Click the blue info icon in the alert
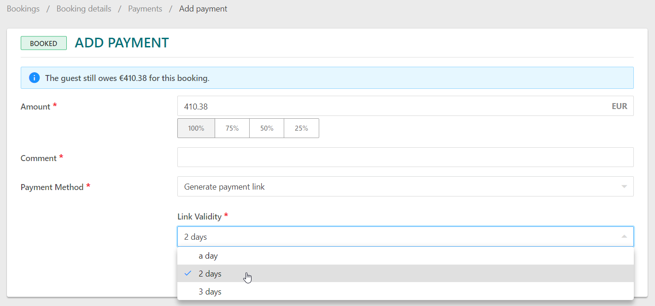Viewport: 655px width, 306px height. (34, 78)
